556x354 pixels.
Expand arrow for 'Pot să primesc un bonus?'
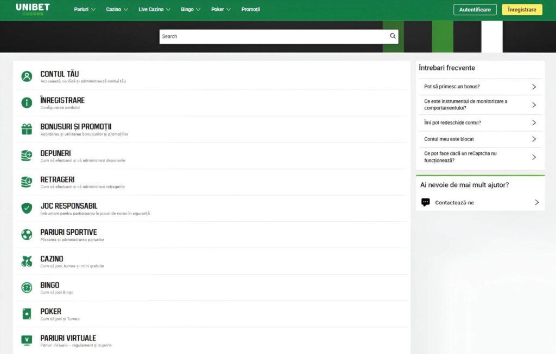point(534,87)
